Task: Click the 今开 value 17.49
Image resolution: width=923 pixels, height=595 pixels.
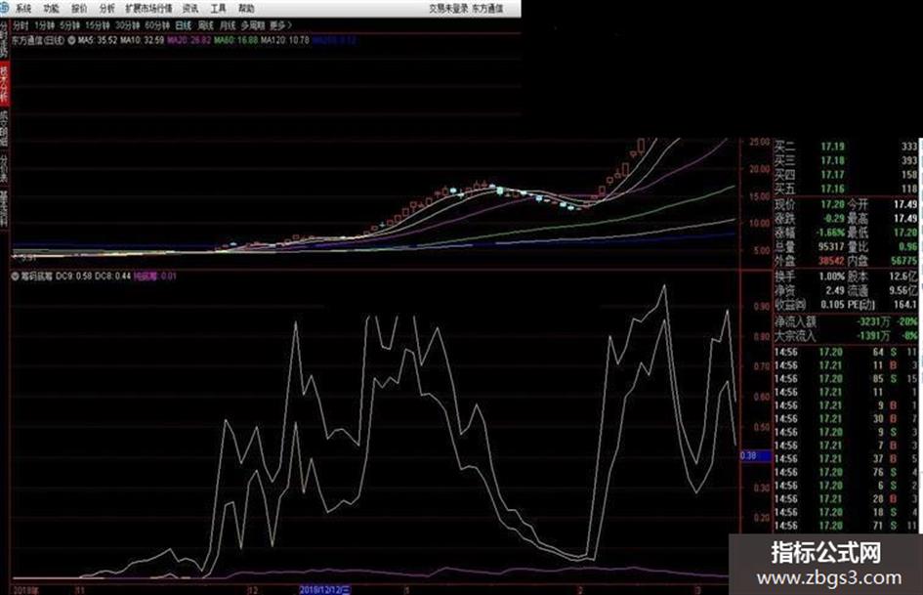Action: tap(906, 204)
